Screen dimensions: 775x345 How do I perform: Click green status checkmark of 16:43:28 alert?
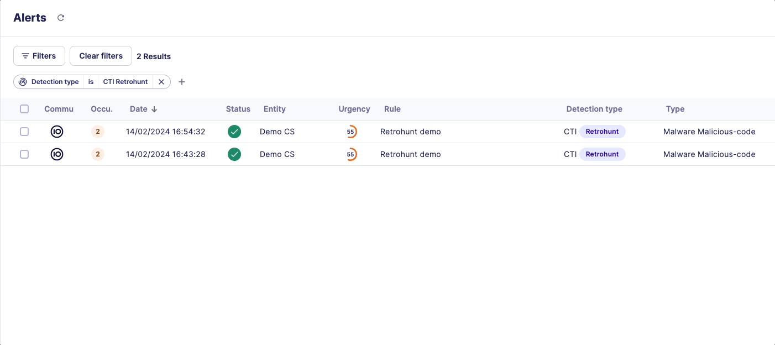coord(234,154)
